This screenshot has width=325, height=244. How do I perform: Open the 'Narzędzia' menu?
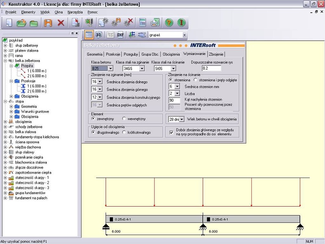(x=75, y=12)
